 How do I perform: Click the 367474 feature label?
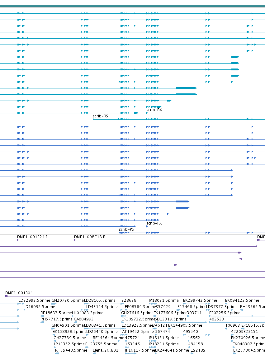[x=163, y=331]
